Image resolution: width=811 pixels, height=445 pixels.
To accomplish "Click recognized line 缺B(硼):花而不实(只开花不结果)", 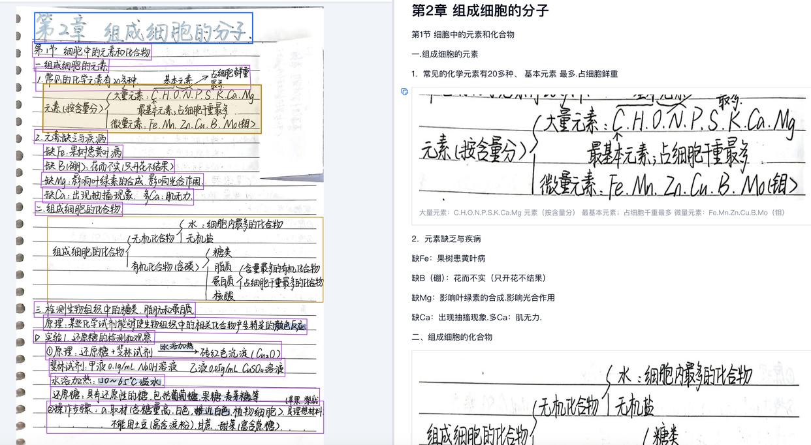I will click(x=479, y=278).
